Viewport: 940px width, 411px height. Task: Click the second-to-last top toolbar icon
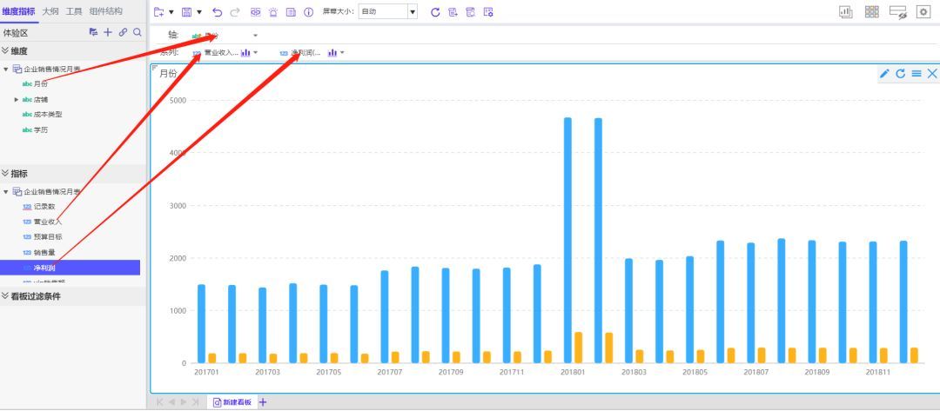tap(471, 12)
